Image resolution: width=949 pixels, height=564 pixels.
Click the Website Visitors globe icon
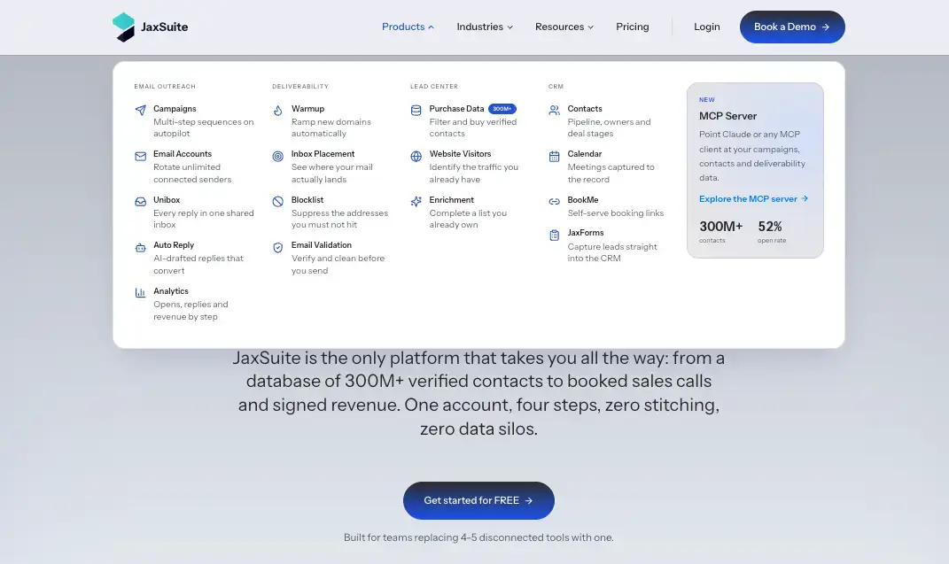pos(416,156)
